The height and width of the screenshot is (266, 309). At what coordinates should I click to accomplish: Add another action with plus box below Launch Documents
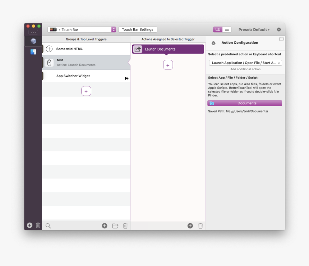pyautogui.click(x=168, y=65)
